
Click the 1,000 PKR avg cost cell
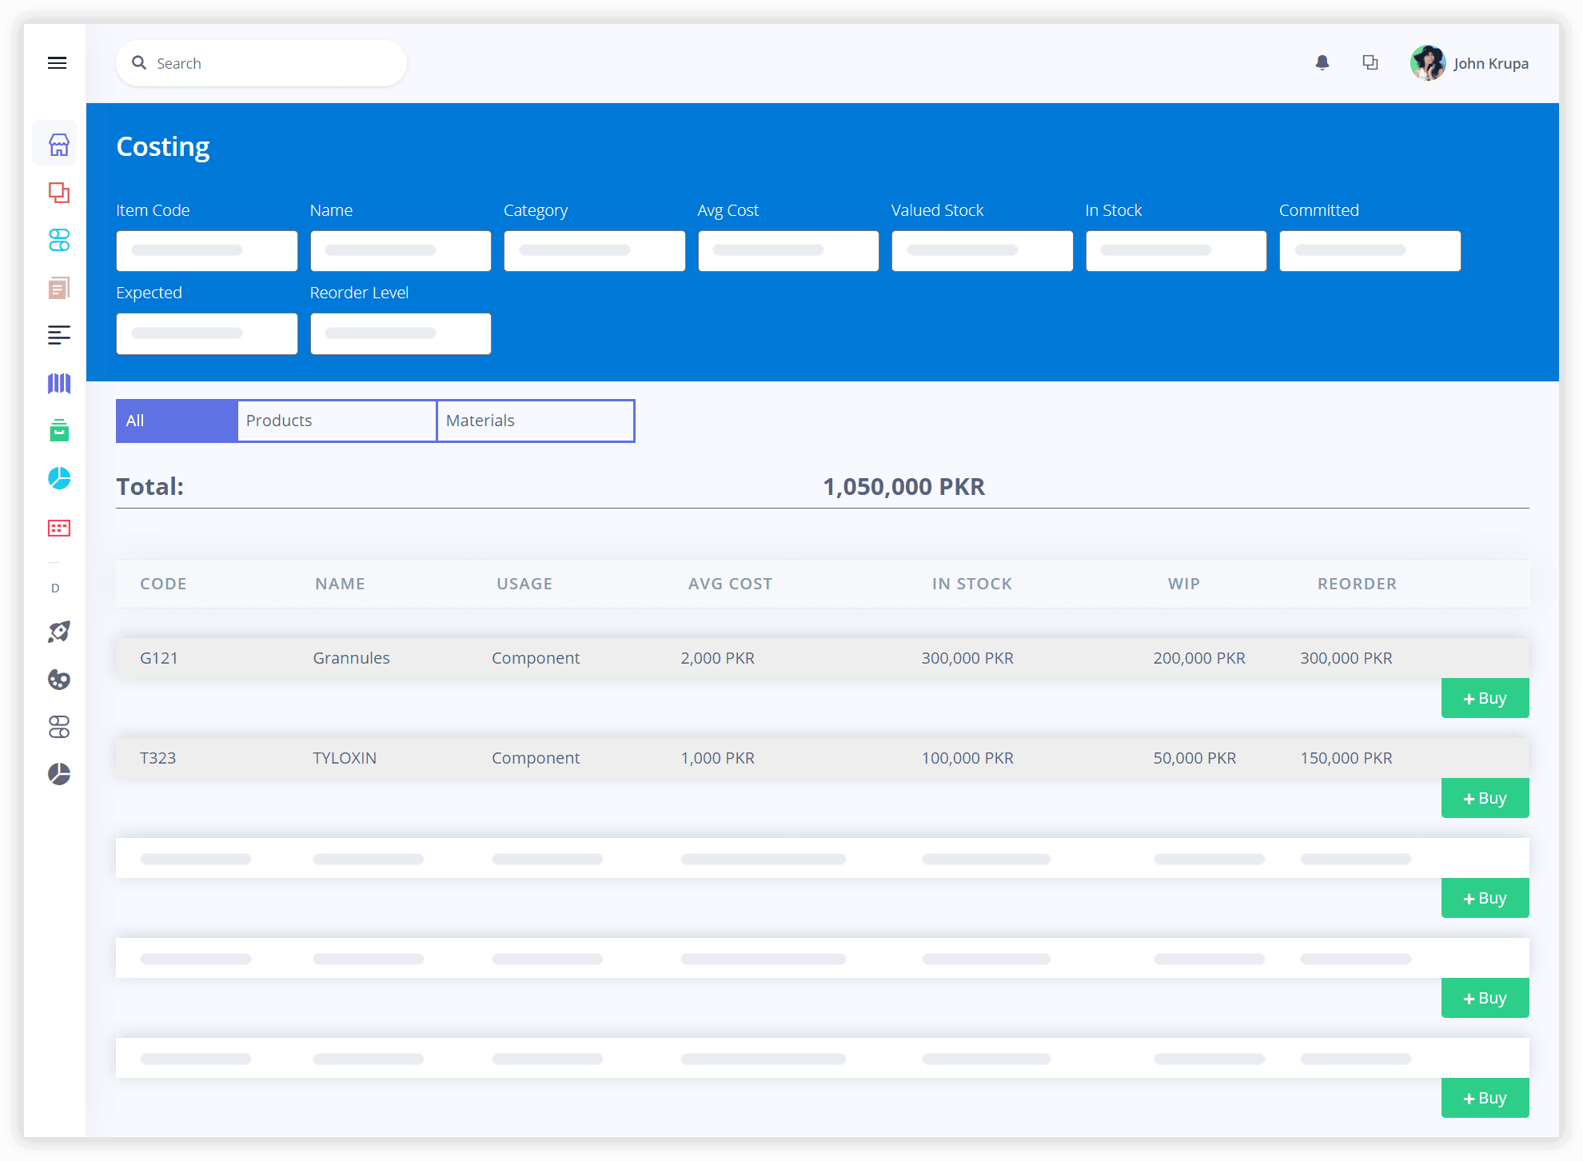pos(718,758)
